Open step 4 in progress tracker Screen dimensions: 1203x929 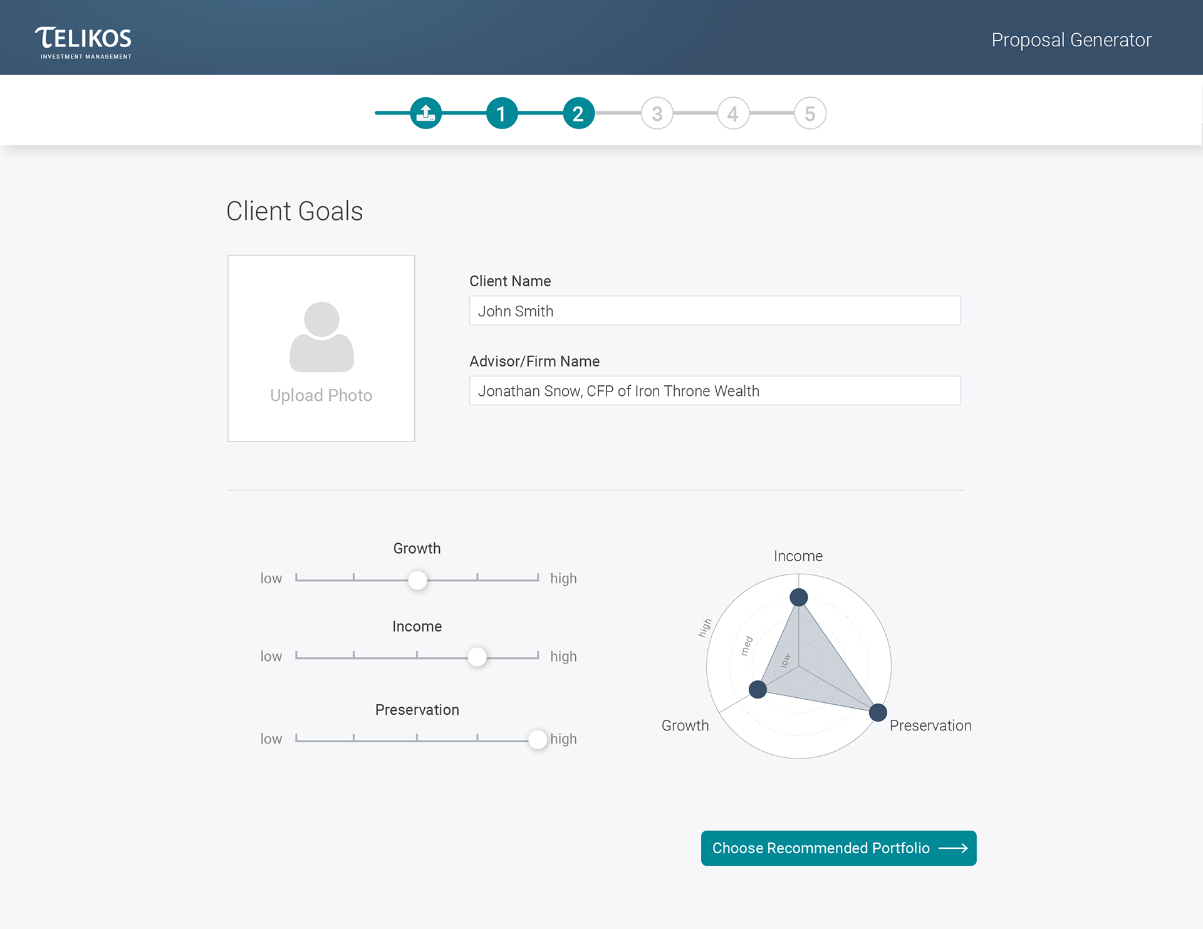coord(733,113)
